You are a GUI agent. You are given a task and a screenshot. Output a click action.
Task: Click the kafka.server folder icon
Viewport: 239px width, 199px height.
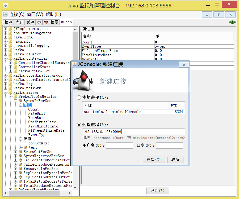pos(10,92)
